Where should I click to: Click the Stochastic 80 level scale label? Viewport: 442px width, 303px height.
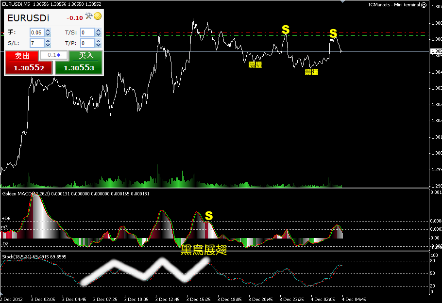coord(432,261)
